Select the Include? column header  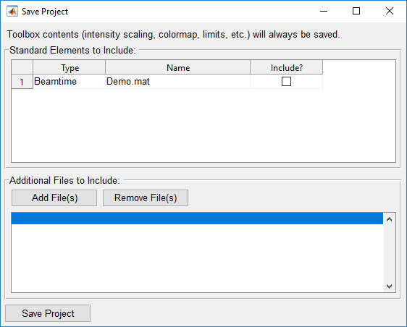tap(287, 67)
